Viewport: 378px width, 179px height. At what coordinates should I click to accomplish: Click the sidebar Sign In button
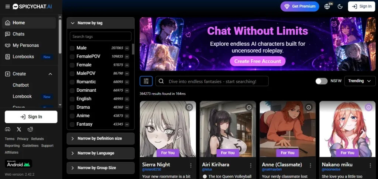tap(31, 117)
